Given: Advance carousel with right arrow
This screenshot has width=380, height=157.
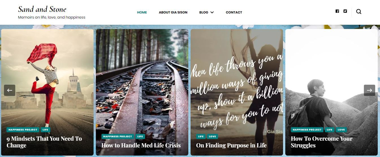Looking at the screenshot, I should coord(370,90).
